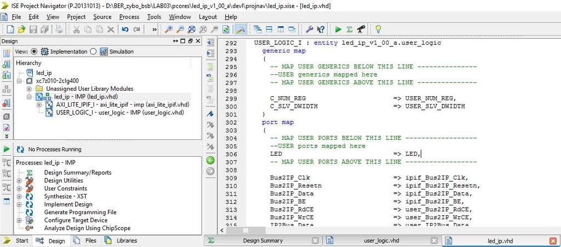Switch to the user_logic.vhd document tab

pos(381,241)
